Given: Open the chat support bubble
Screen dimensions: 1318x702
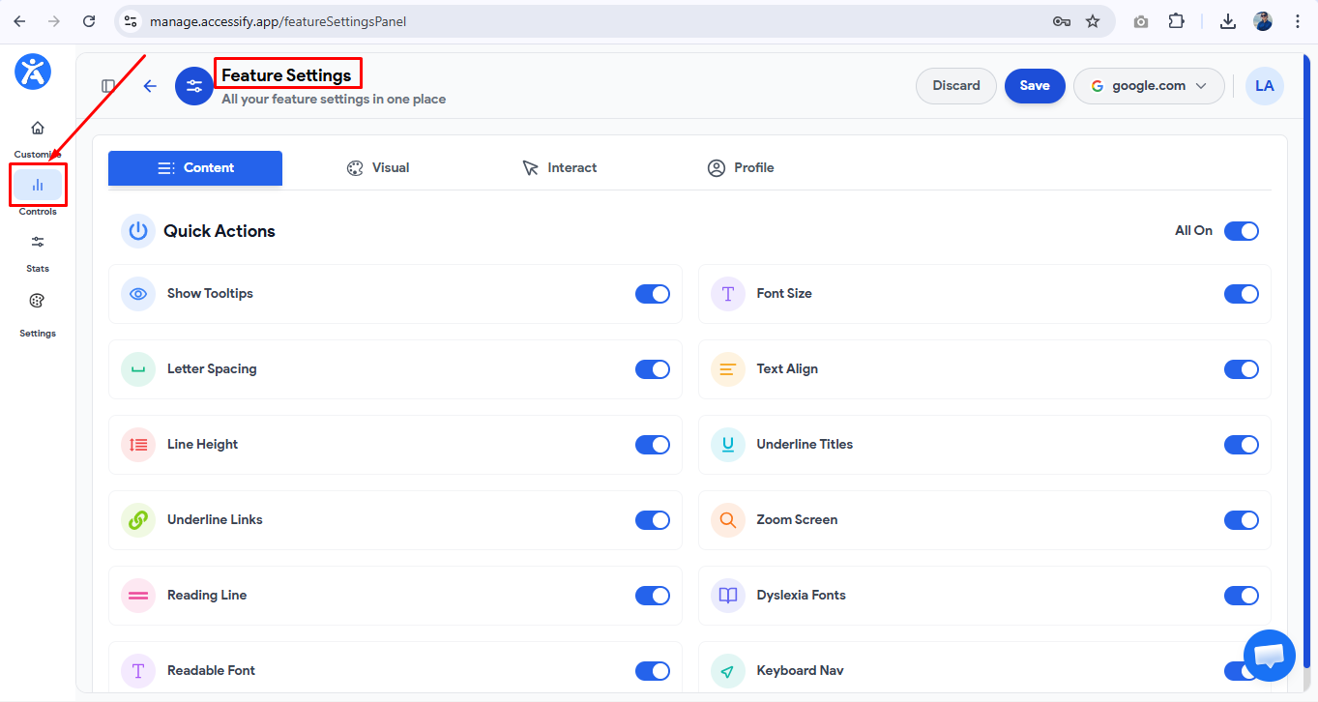Looking at the screenshot, I should [x=1269, y=656].
